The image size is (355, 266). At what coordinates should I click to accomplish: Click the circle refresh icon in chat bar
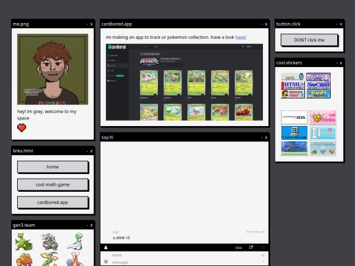point(263,248)
